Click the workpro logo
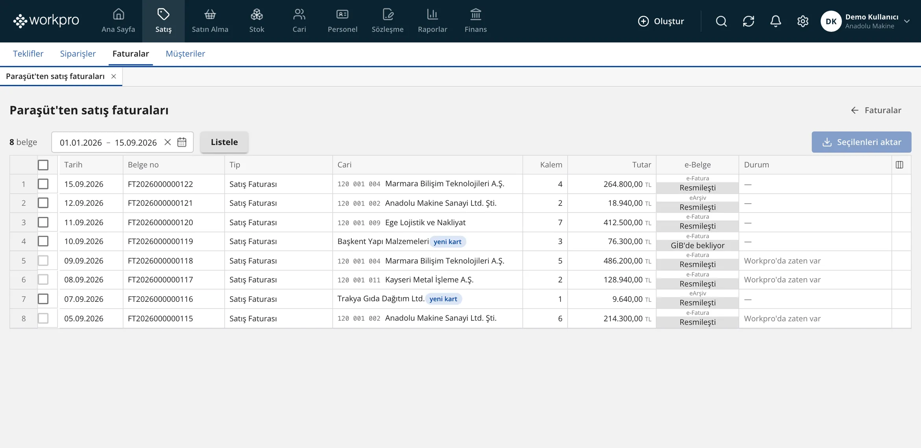The image size is (921, 448). point(46,20)
